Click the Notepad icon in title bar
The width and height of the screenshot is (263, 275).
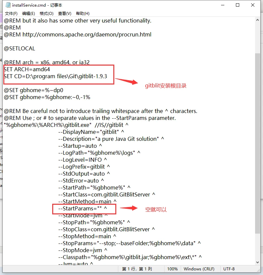pyautogui.click(x=8, y=5)
